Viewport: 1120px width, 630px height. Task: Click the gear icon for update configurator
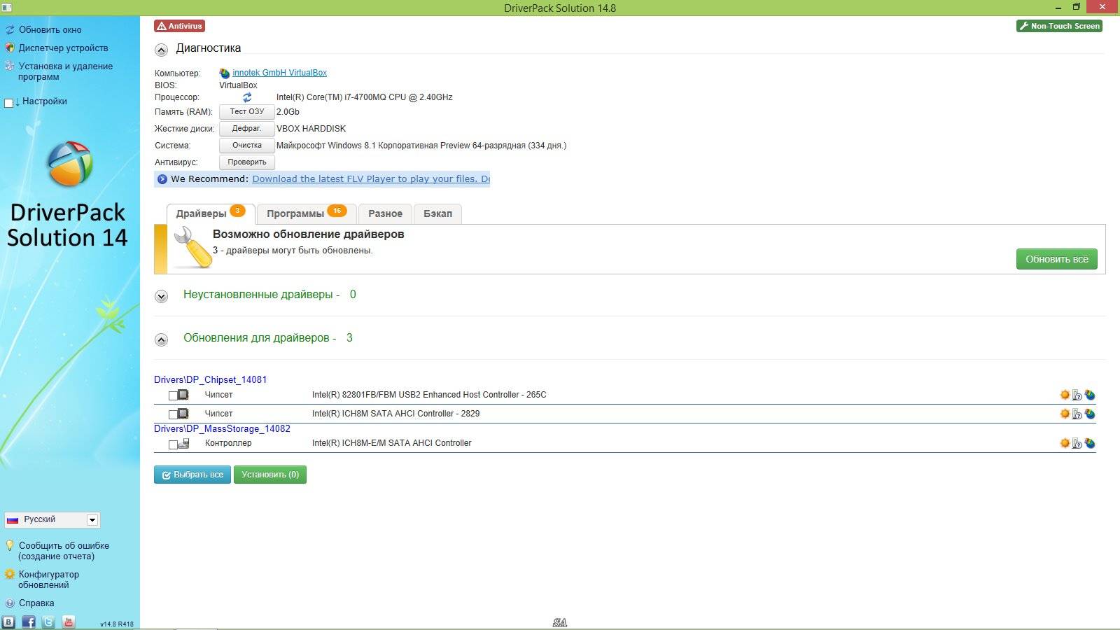pos(10,574)
